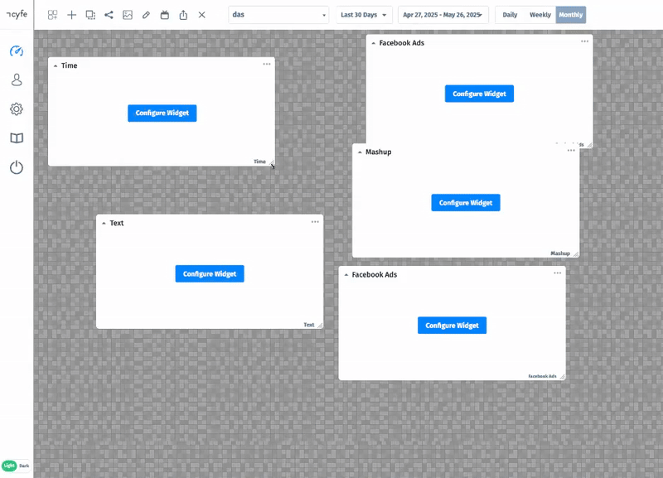Click the export upload icon

point(183,15)
